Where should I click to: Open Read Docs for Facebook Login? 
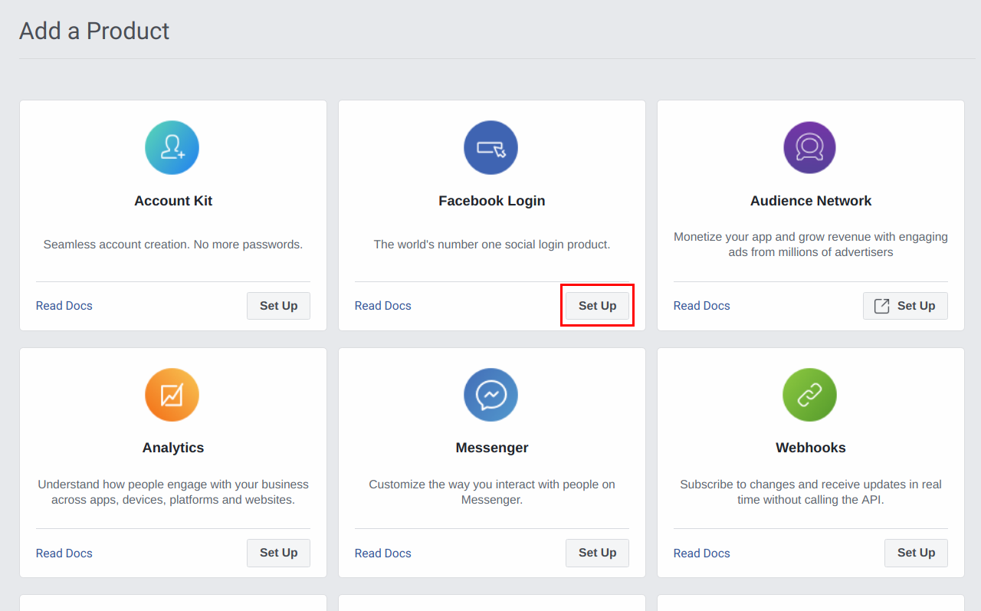pos(383,306)
